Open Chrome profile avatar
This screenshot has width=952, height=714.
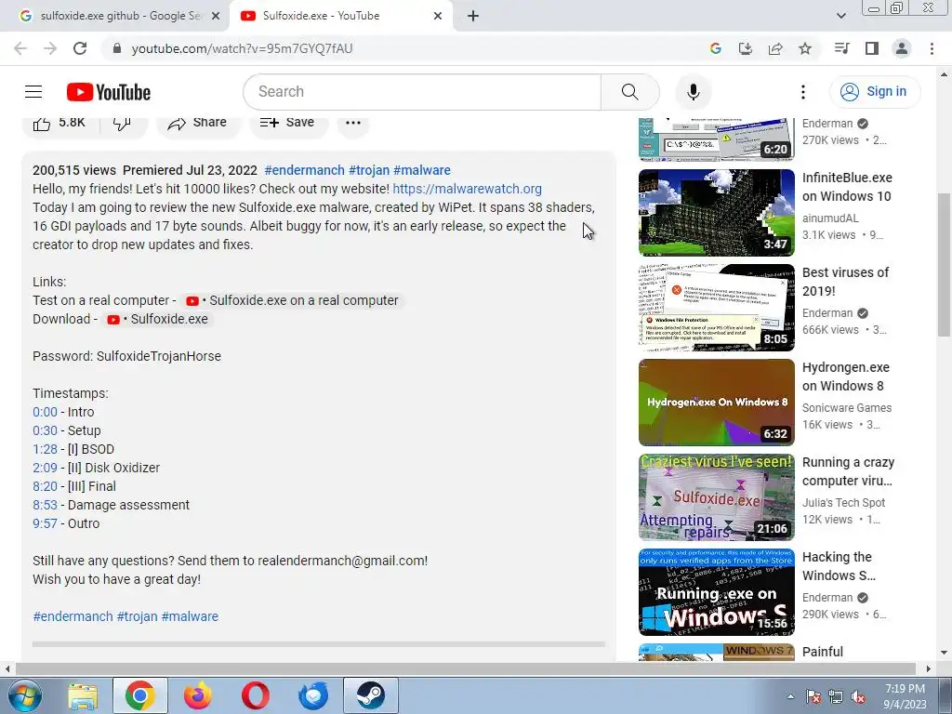click(902, 48)
